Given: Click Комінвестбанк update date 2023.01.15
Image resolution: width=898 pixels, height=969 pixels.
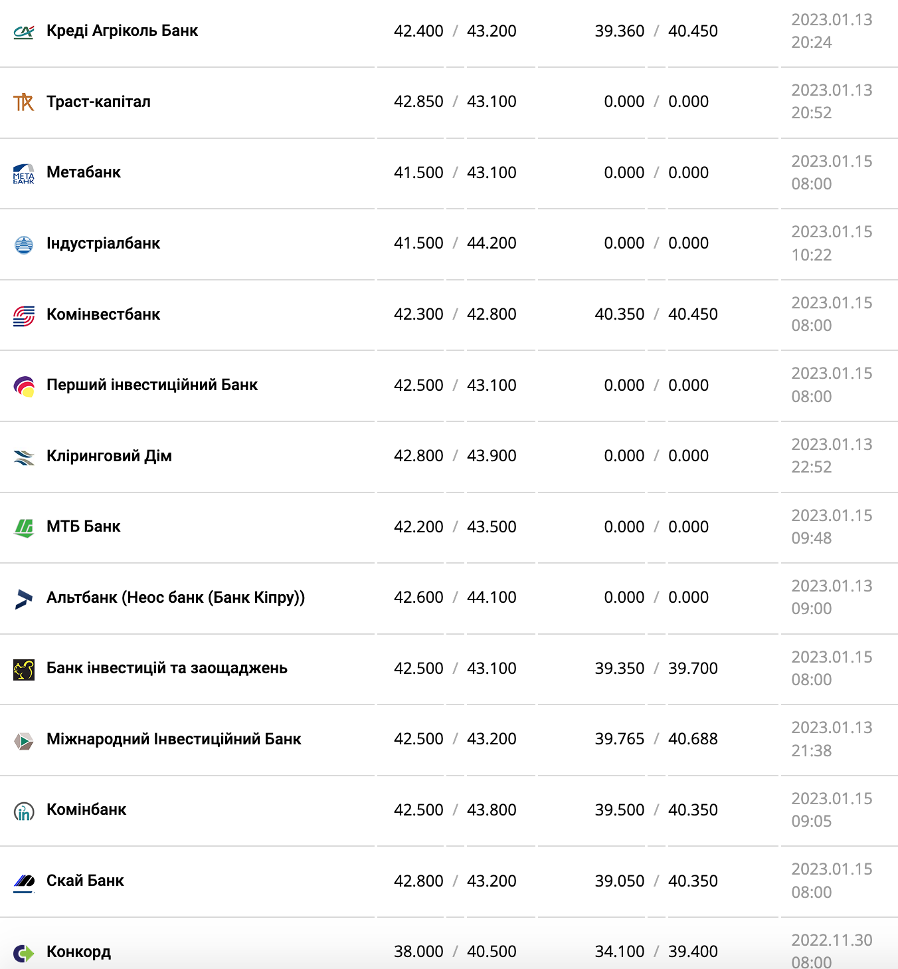Looking at the screenshot, I should coord(832,303).
